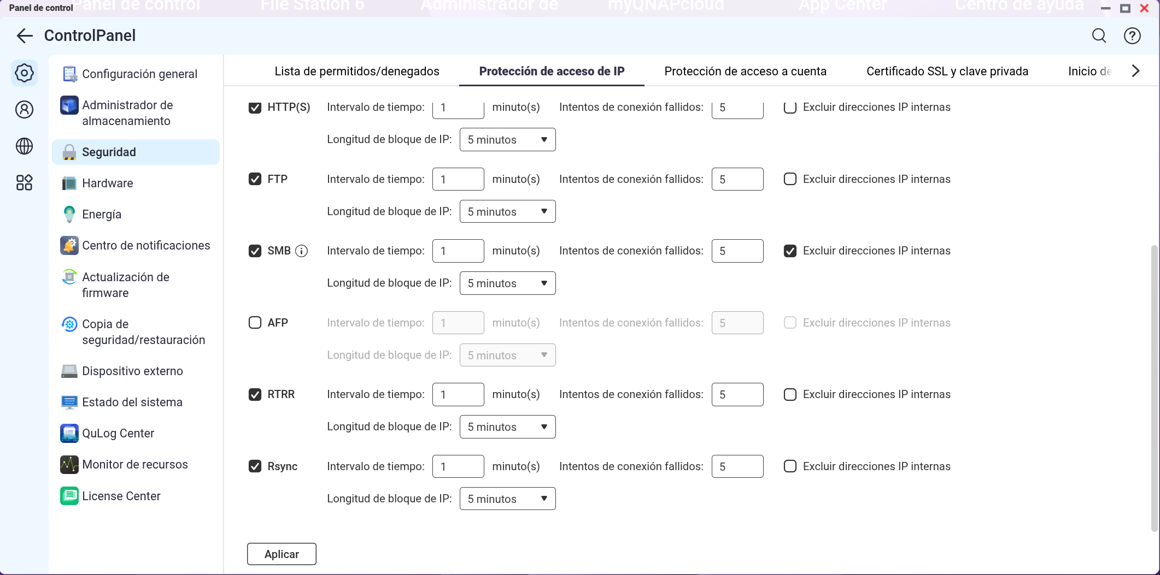Viewport: 1160px width, 575px height.
Task: Enable the AFP protocol checkbox
Action: pyautogui.click(x=255, y=323)
